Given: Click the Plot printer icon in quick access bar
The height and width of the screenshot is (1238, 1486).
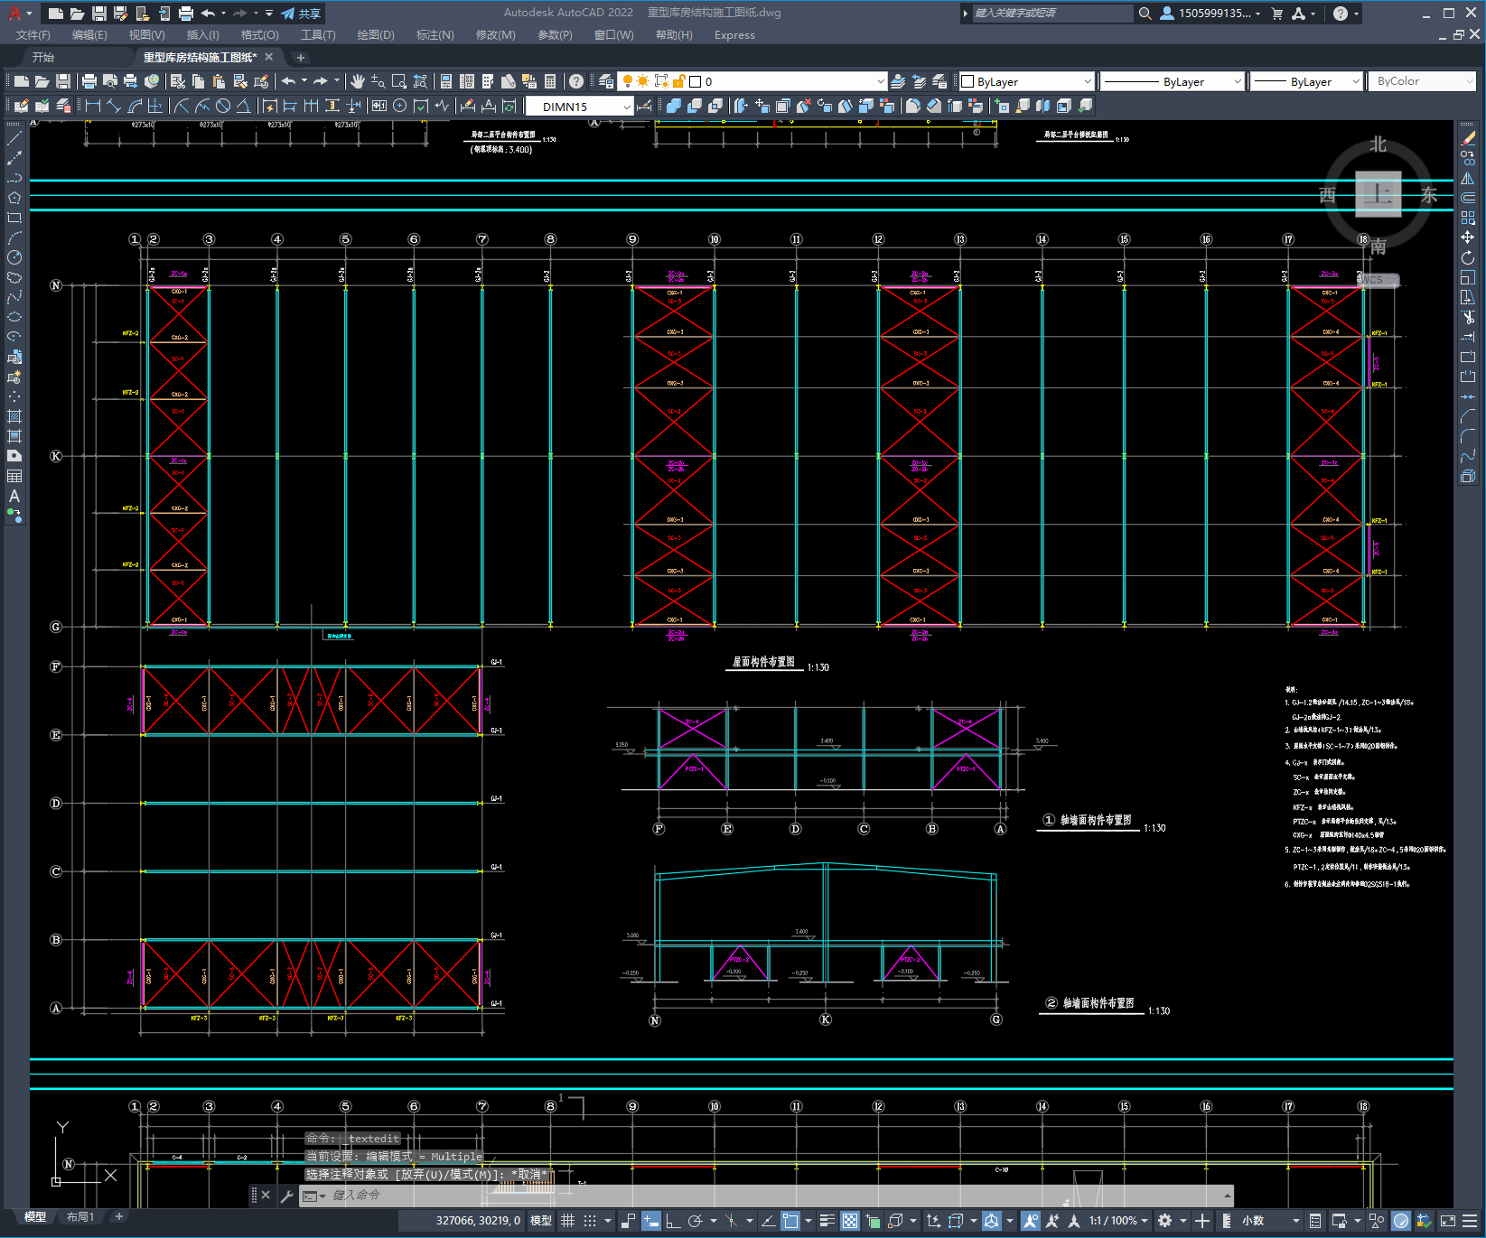Looking at the screenshot, I should tap(186, 14).
